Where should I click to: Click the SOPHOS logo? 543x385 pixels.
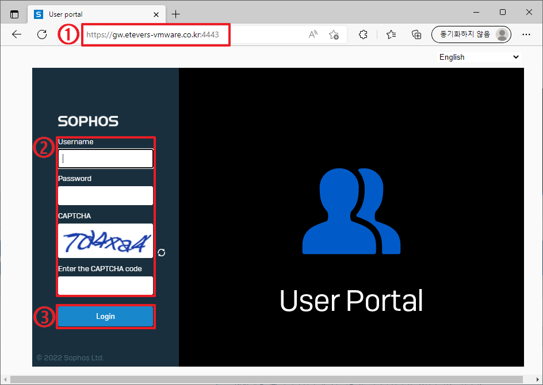click(x=88, y=121)
